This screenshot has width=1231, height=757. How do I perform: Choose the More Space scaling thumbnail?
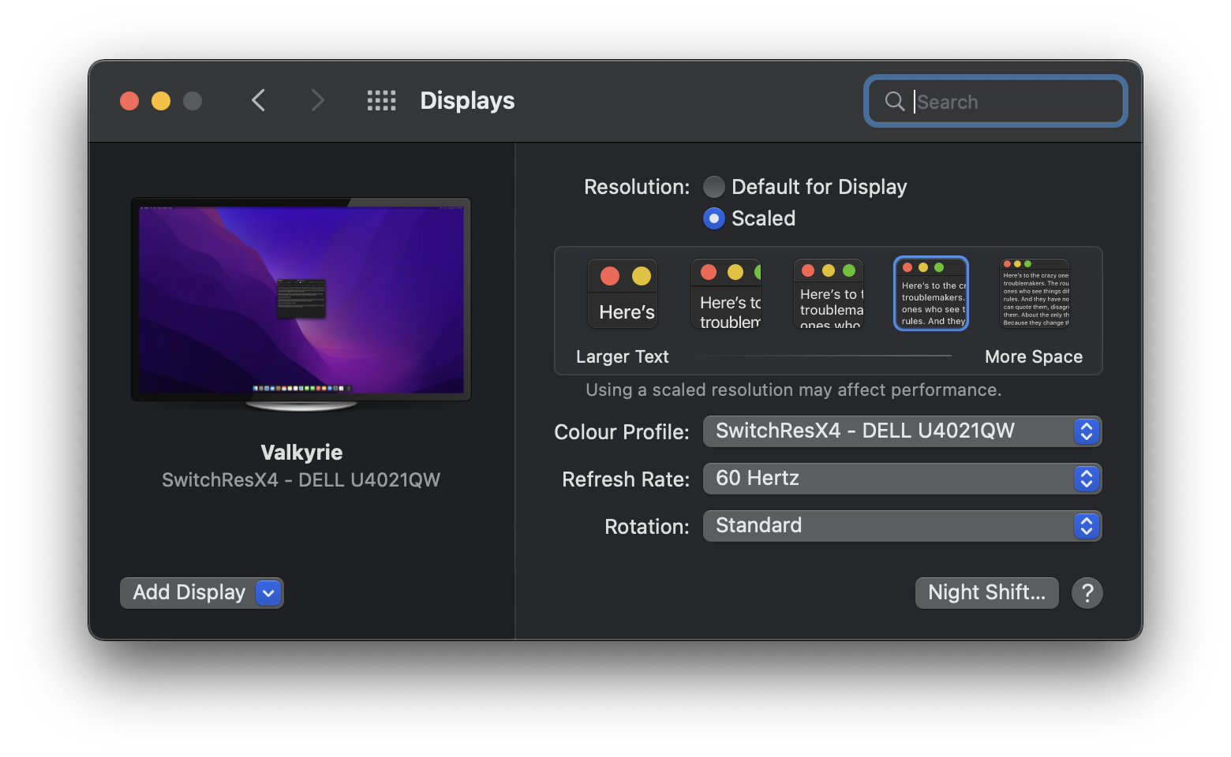pyautogui.click(x=1034, y=293)
